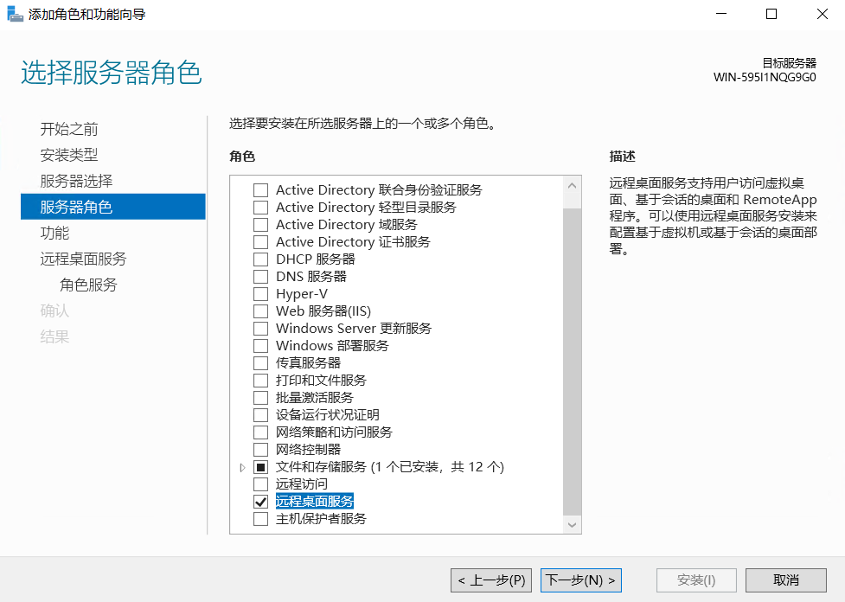The height and width of the screenshot is (602, 845).
Task: Select 网络控制器 role label
Action: coord(308,449)
